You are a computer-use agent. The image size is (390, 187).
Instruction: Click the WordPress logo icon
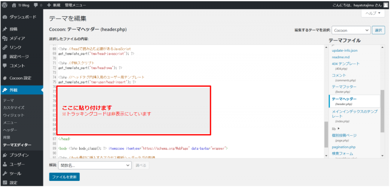pyautogui.click(x=5, y=5)
